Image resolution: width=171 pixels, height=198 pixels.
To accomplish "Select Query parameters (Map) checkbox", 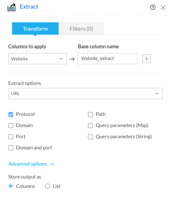I will click(91, 126).
